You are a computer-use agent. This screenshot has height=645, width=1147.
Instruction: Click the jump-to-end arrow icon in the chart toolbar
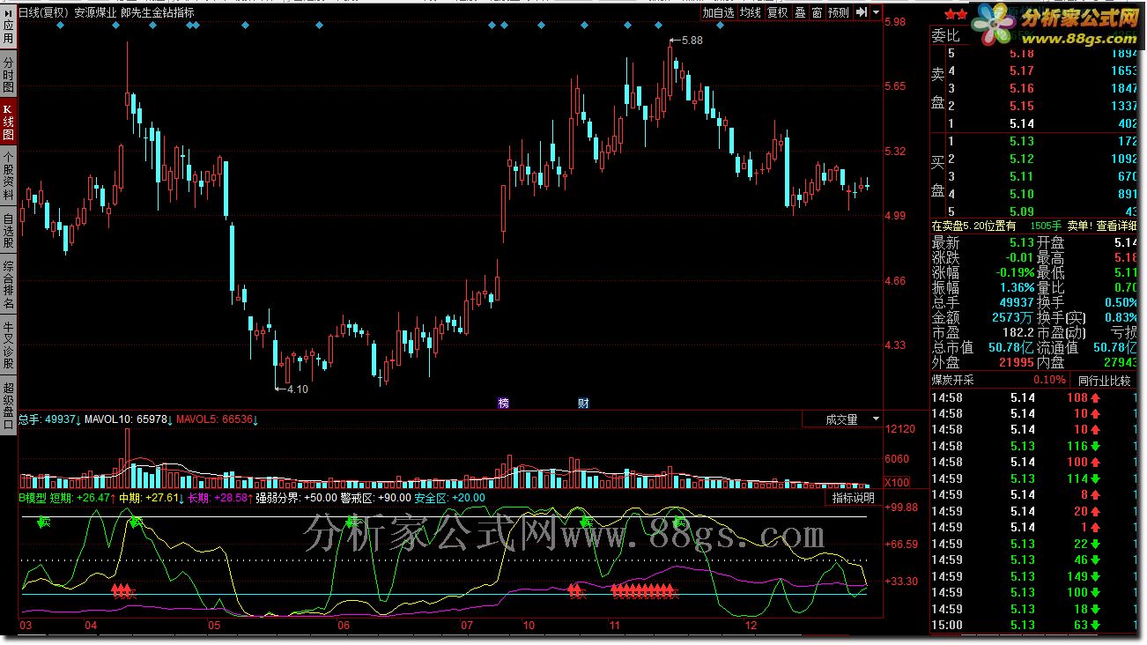click(x=861, y=12)
